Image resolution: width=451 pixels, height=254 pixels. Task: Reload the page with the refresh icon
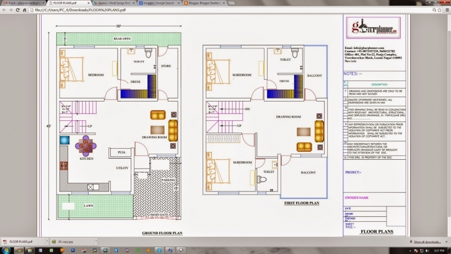coord(18,10)
